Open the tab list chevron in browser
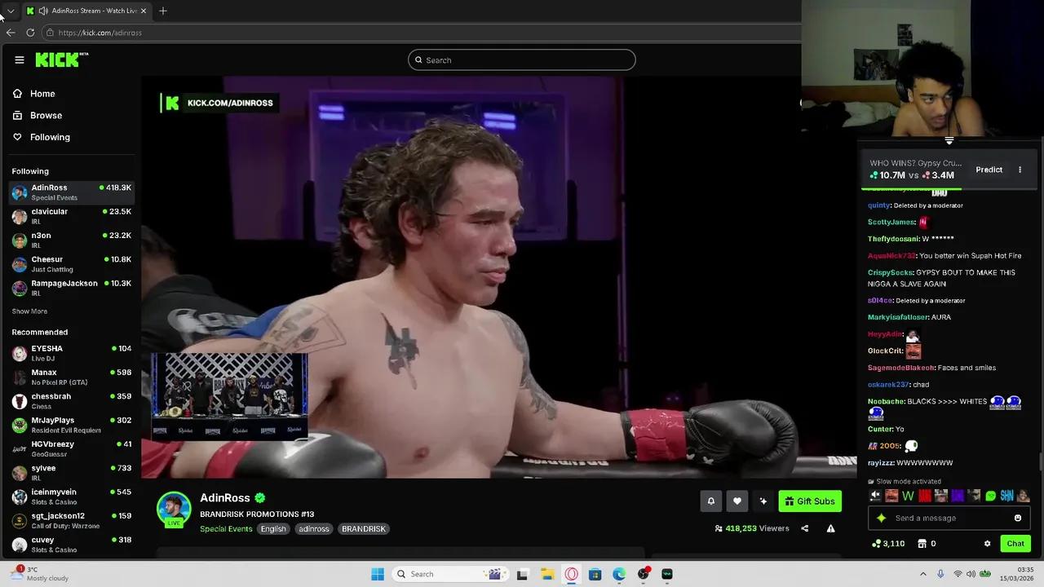The height and width of the screenshot is (587, 1044). [x=11, y=11]
